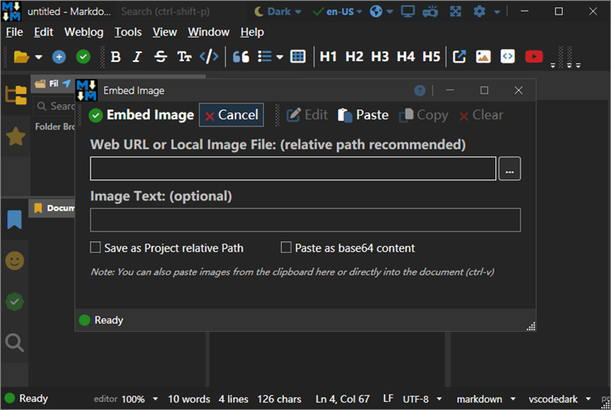
Task: Toggle distraction-free mode icon in title bar
Action: tap(455, 11)
